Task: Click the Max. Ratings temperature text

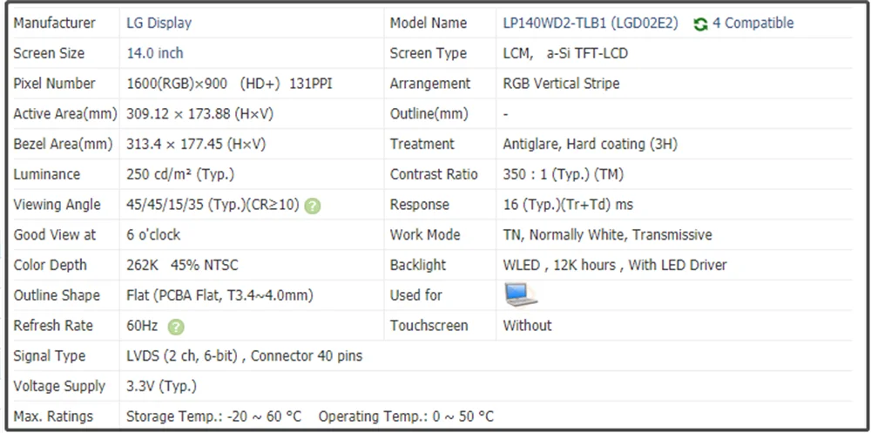Action: click(x=309, y=416)
